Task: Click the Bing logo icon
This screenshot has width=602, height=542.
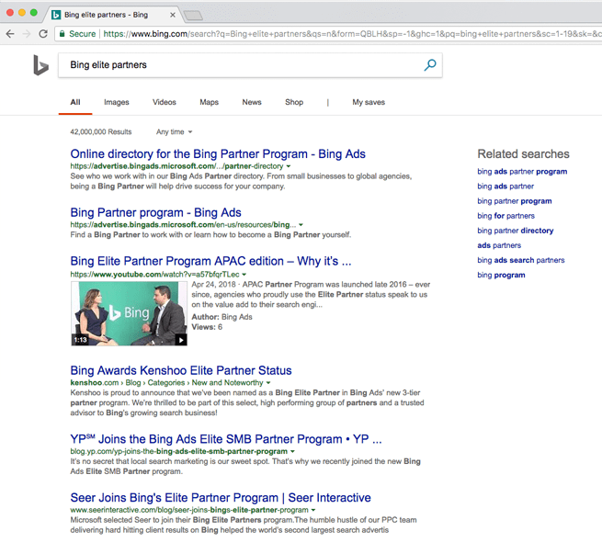Action: click(40, 65)
